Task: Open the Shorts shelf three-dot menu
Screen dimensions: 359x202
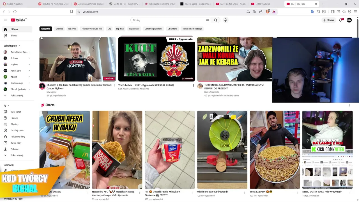Action: [x=349, y=105]
